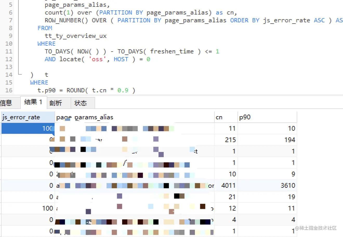
Task: Click the cn column header
Action: [226, 117]
